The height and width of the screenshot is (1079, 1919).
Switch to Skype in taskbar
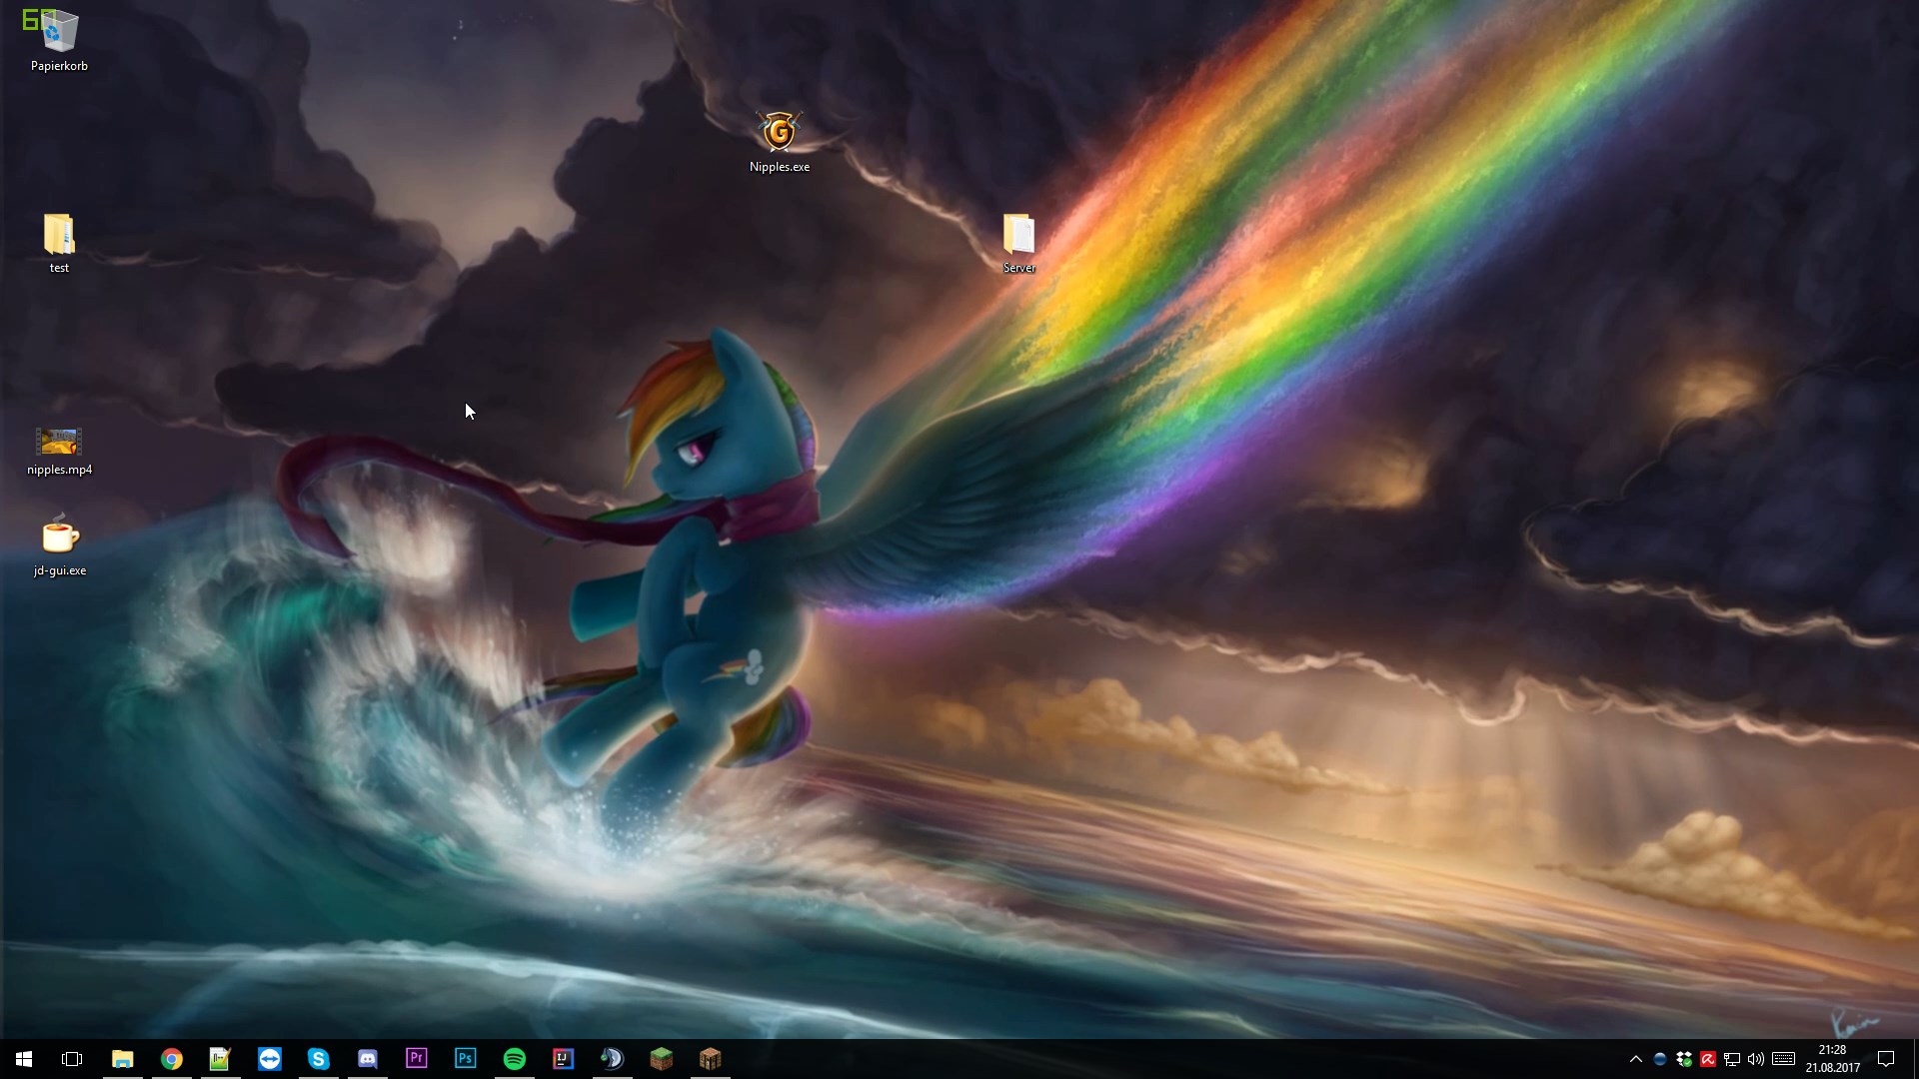click(x=319, y=1059)
